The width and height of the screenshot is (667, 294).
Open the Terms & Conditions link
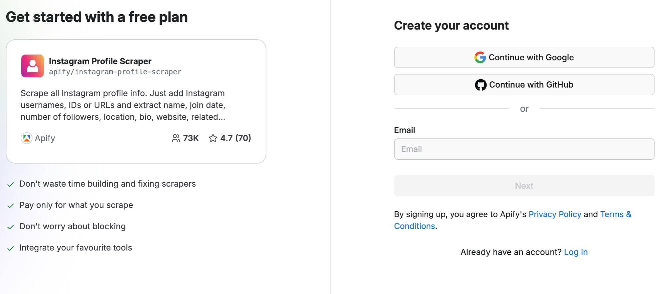point(616,214)
